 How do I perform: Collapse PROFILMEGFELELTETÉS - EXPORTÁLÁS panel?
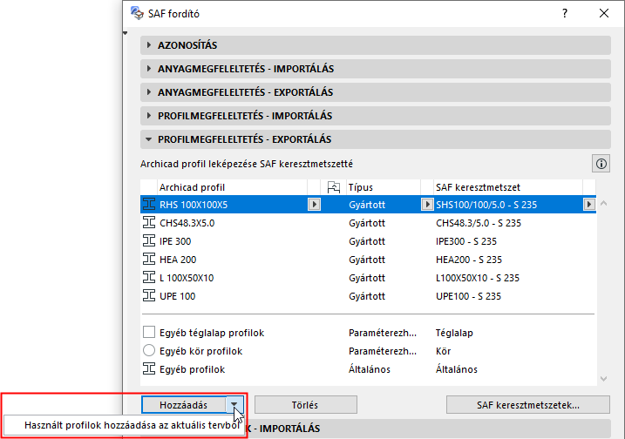(149, 139)
